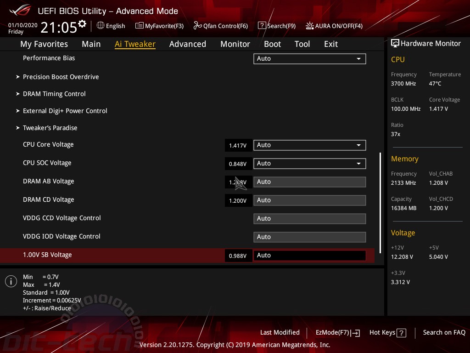
Task: Select the Performance Bias label
Action: pos(49,58)
